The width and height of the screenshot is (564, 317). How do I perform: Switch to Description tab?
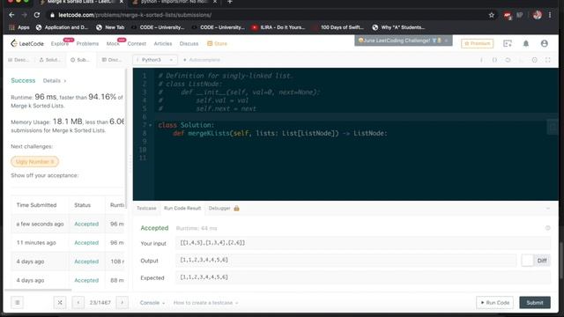(19, 60)
